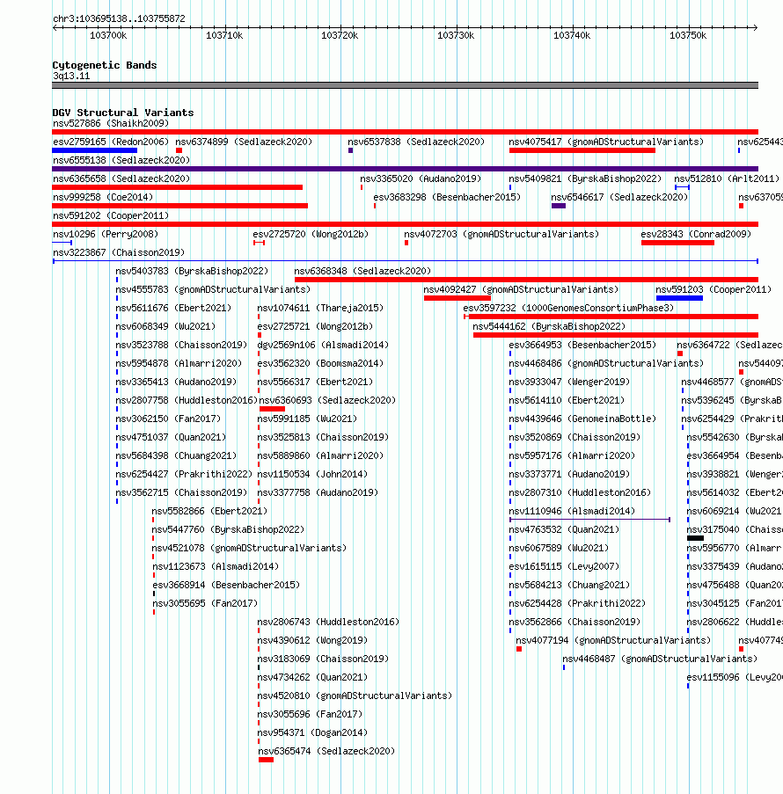This screenshot has width=783, height=794.
Task: Open the nsv6555138 (Sedlazeck2020) label
Action: tap(121, 160)
